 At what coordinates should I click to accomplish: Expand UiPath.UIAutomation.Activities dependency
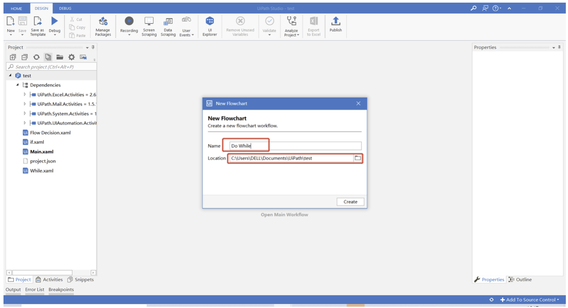[24, 123]
